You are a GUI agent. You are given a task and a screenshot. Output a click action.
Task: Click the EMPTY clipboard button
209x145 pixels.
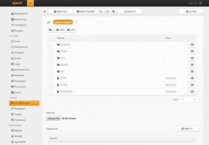[187, 129]
